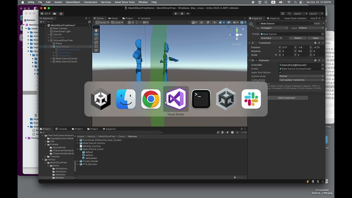Open Unity Cloud icon in top toolbar
Viewport: 352px width, 198px height.
pos(54,13)
